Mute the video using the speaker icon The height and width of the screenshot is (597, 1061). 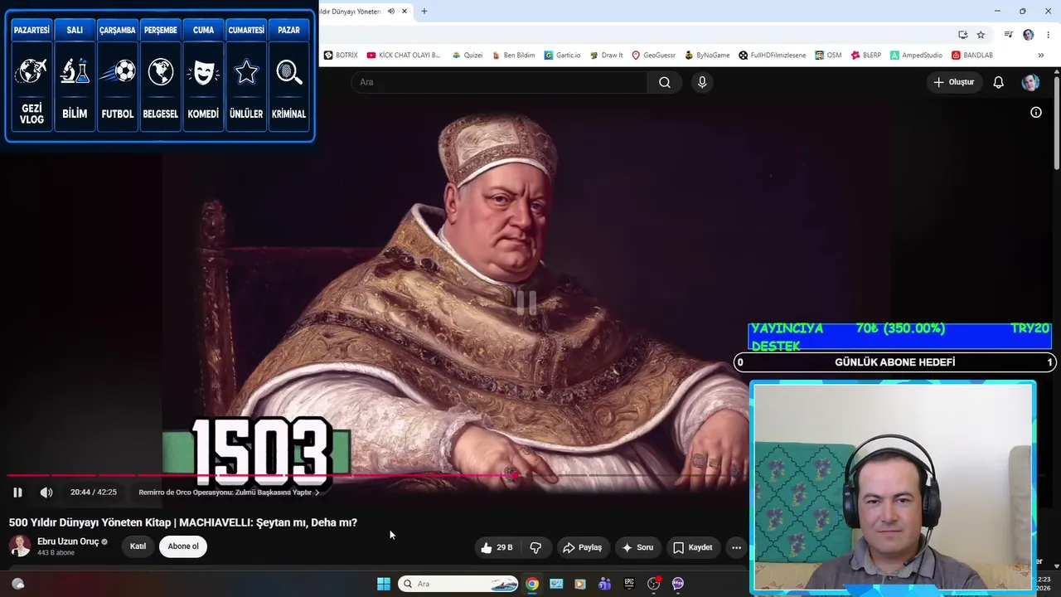point(46,493)
